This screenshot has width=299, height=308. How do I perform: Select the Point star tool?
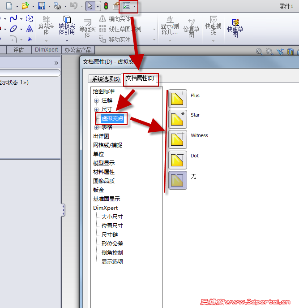click(x=30, y=39)
